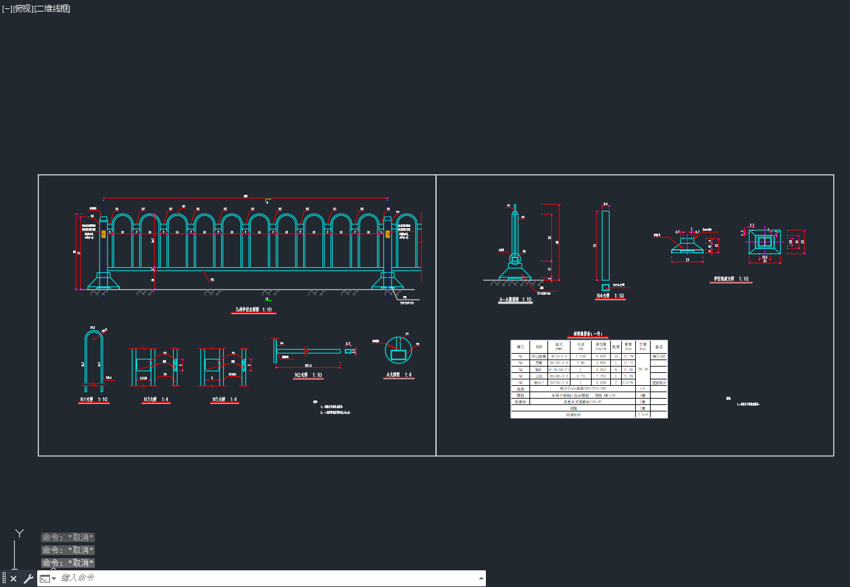Click the 螺栓 row label in table
The image size is (850, 587).
pyautogui.click(x=521, y=395)
